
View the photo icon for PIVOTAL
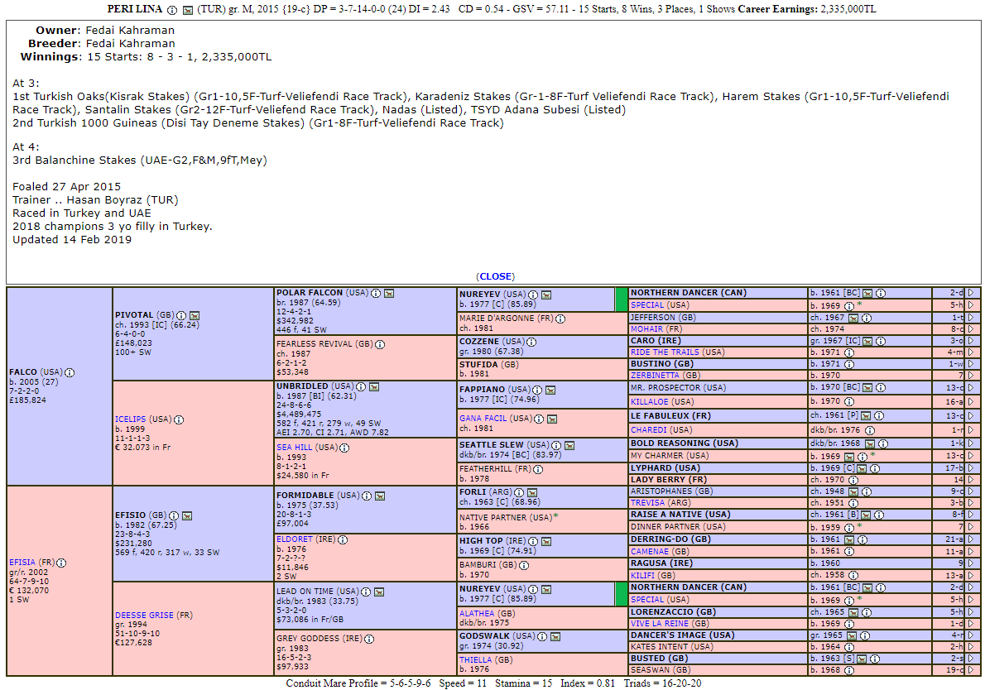click(x=195, y=315)
